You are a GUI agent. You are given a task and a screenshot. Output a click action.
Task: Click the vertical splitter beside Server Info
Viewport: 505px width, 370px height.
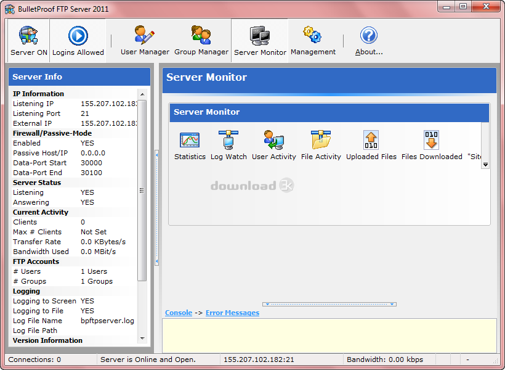point(156,207)
